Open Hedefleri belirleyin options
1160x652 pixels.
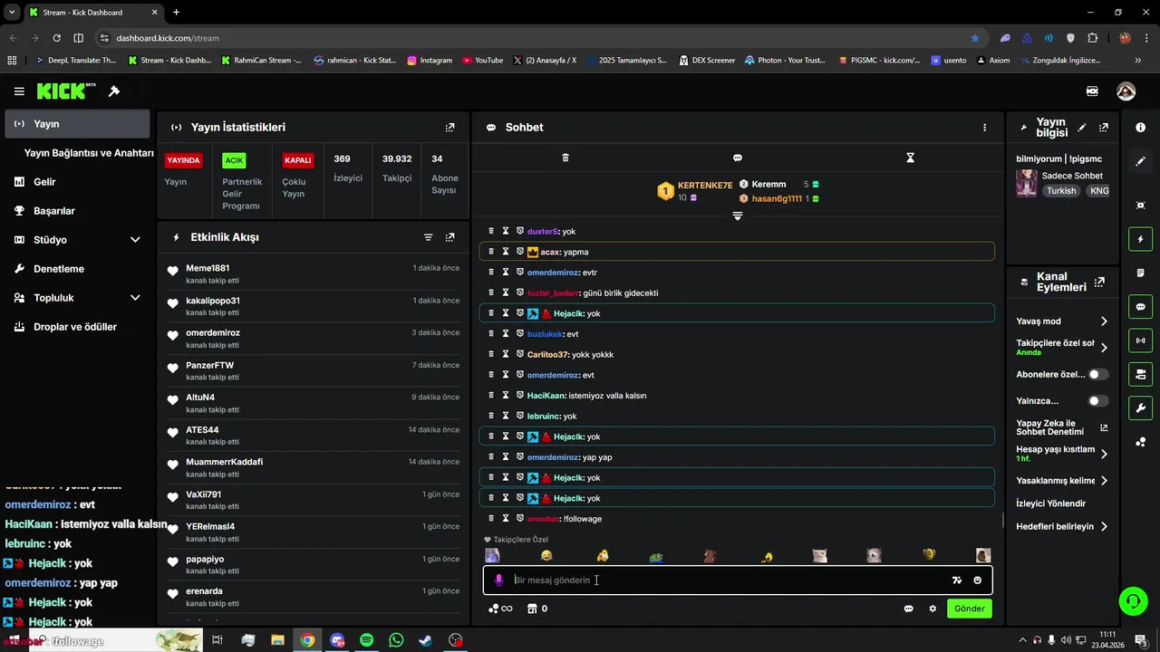click(x=1104, y=526)
